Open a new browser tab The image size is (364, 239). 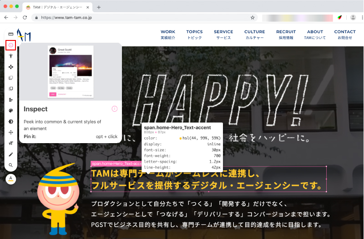99,7
